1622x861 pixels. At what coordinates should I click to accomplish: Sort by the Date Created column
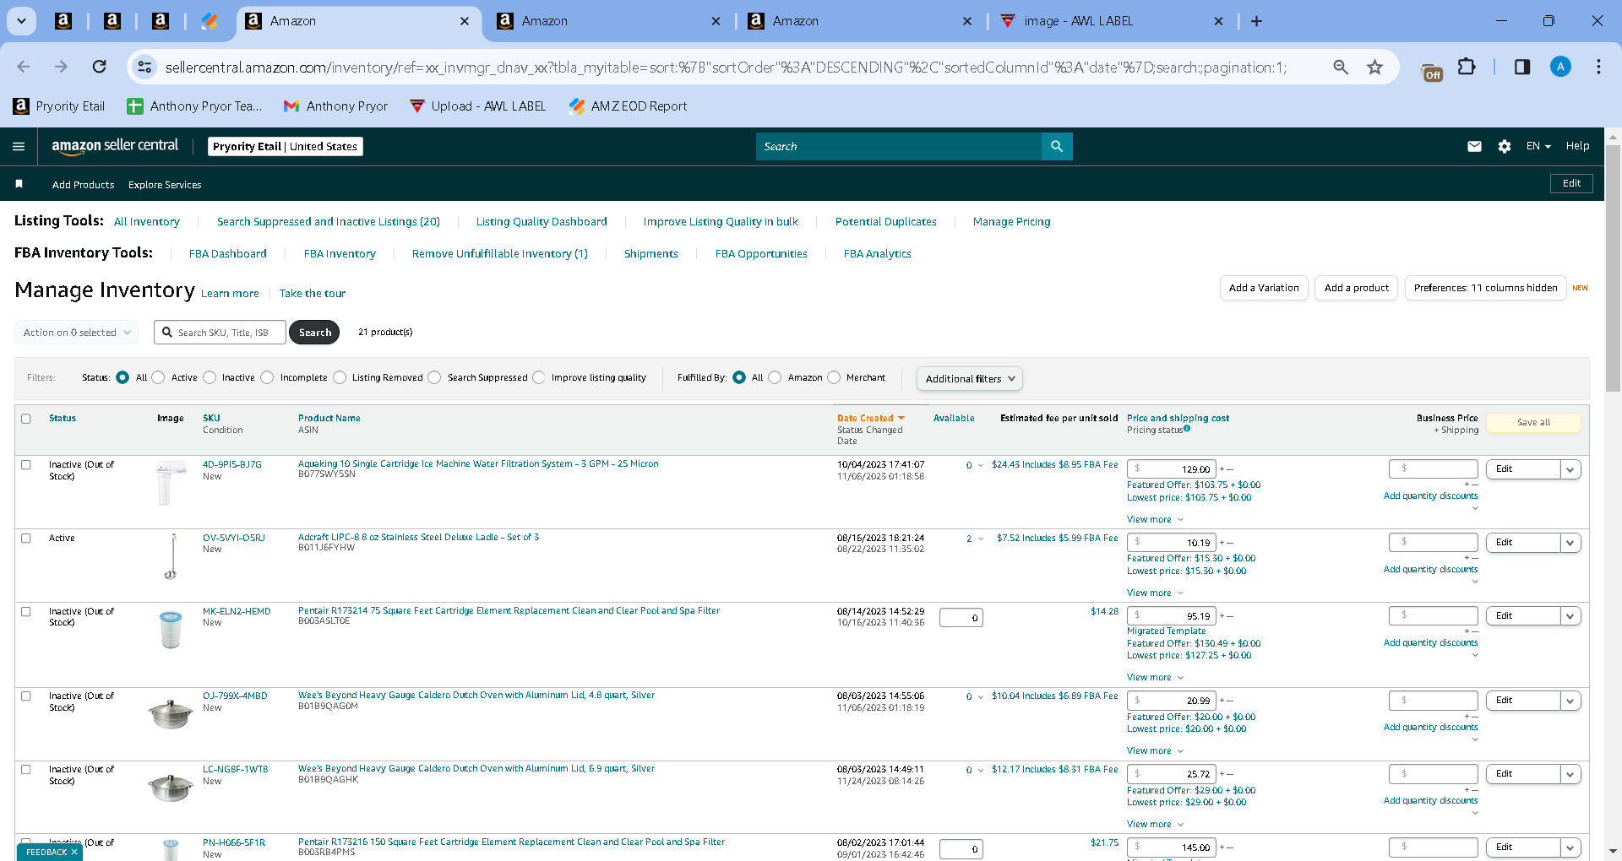(870, 418)
